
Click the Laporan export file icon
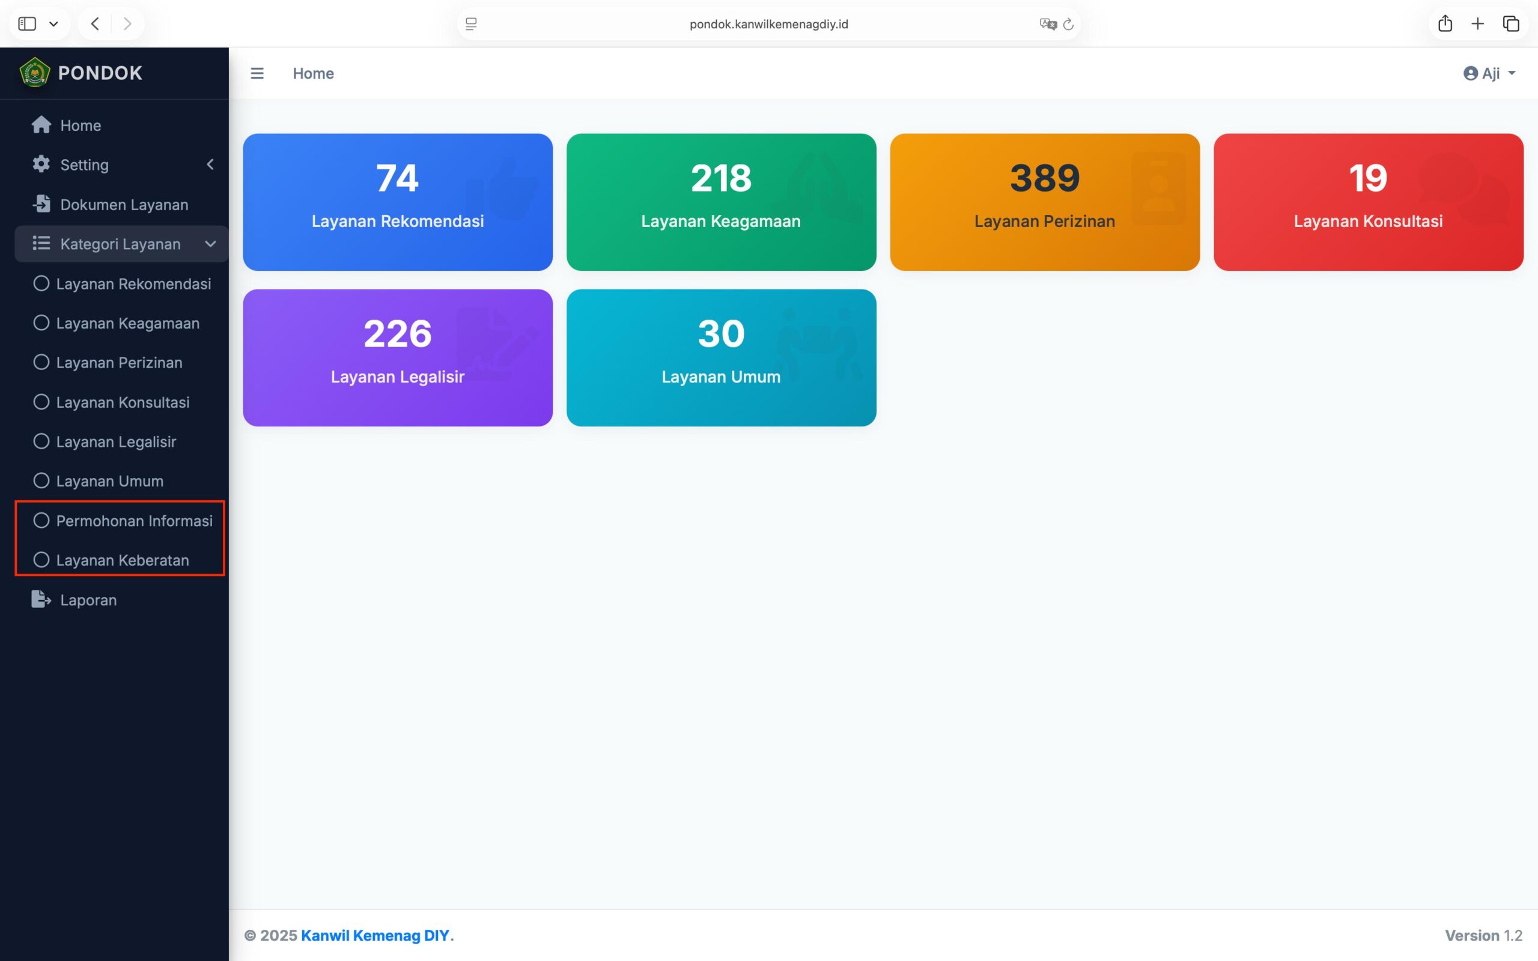point(41,599)
